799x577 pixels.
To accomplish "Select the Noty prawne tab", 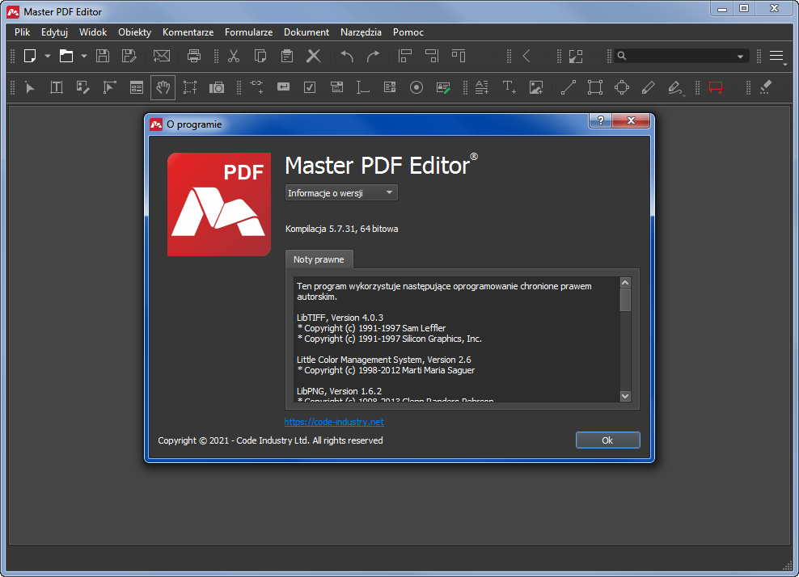I will pos(319,259).
